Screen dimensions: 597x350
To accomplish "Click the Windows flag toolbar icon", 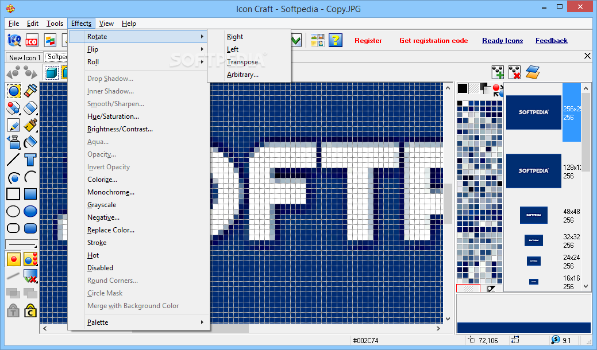I will click(x=50, y=40).
